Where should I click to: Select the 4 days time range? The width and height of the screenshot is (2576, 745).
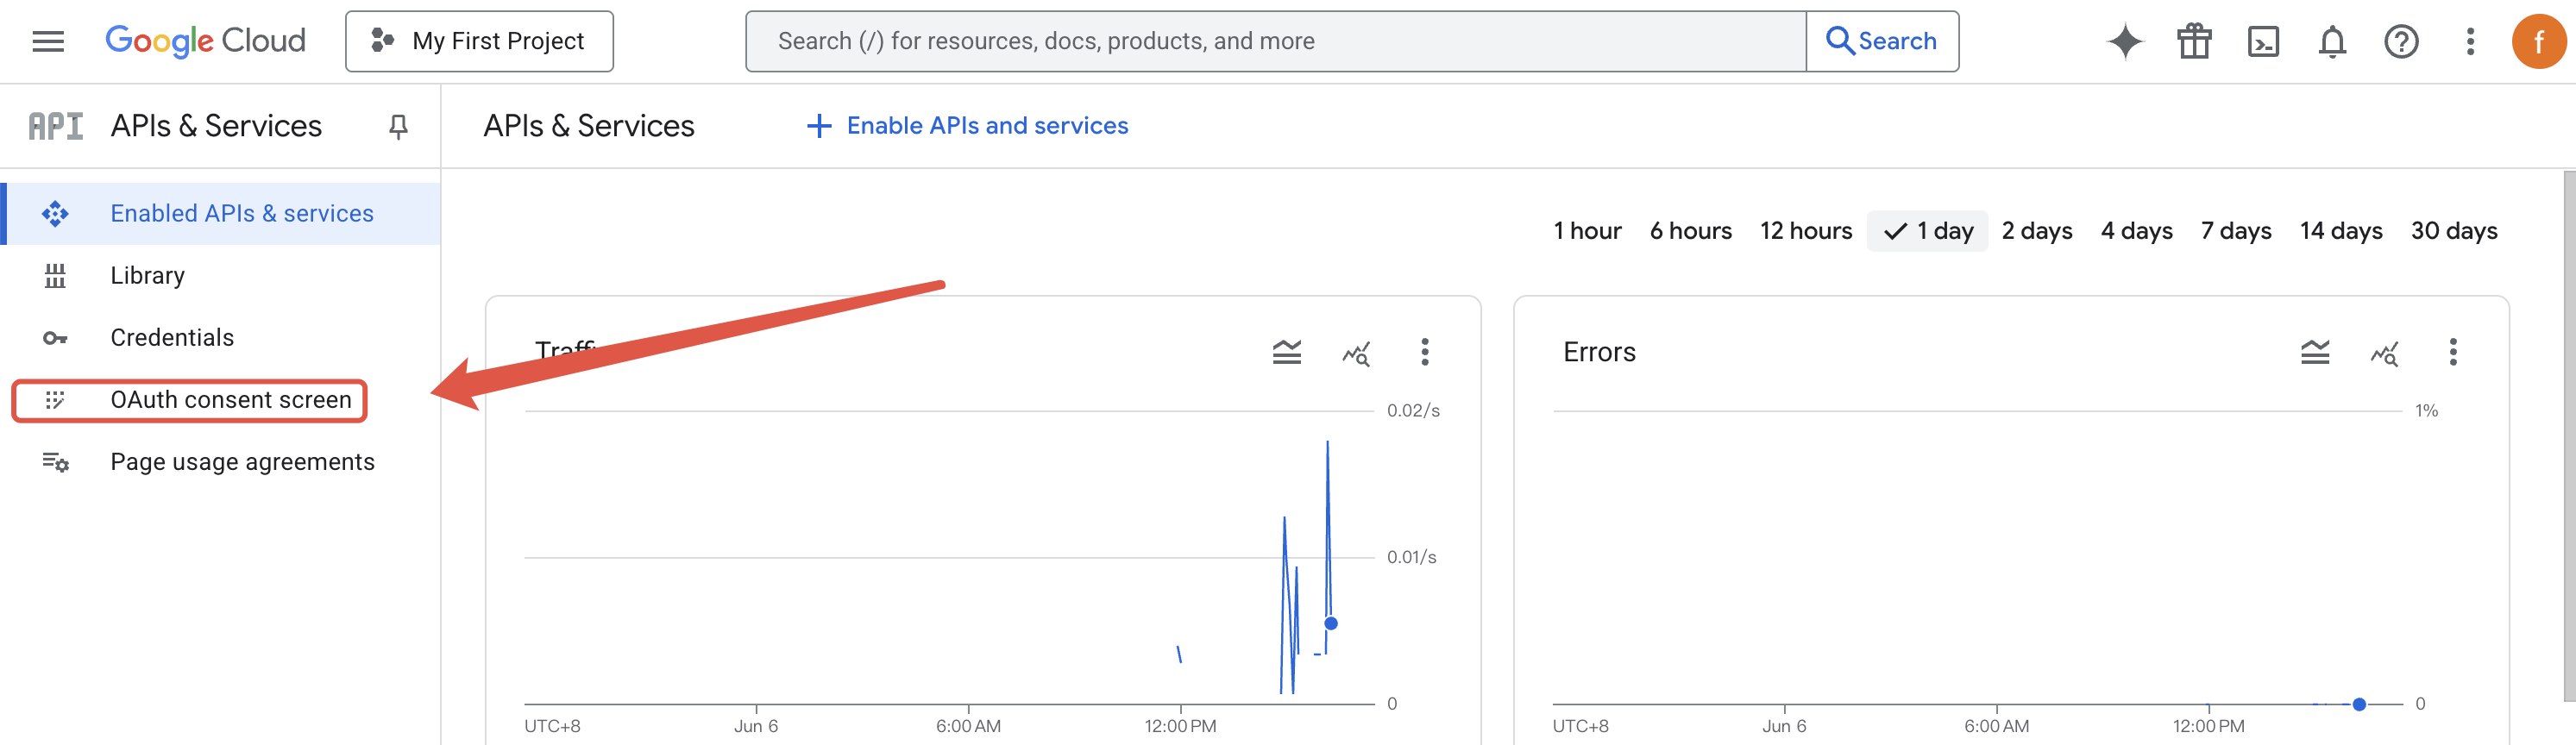pos(2137,231)
